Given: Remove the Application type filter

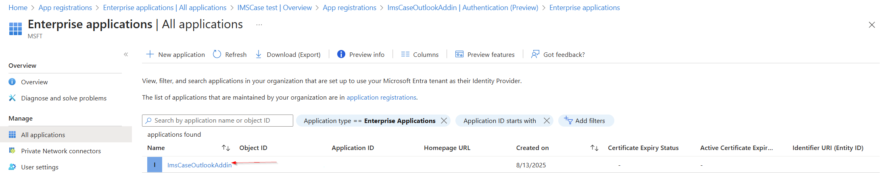Looking at the screenshot, I should pos(444,121).
